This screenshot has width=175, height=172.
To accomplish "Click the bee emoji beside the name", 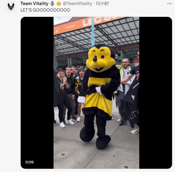I will point(52,4).
